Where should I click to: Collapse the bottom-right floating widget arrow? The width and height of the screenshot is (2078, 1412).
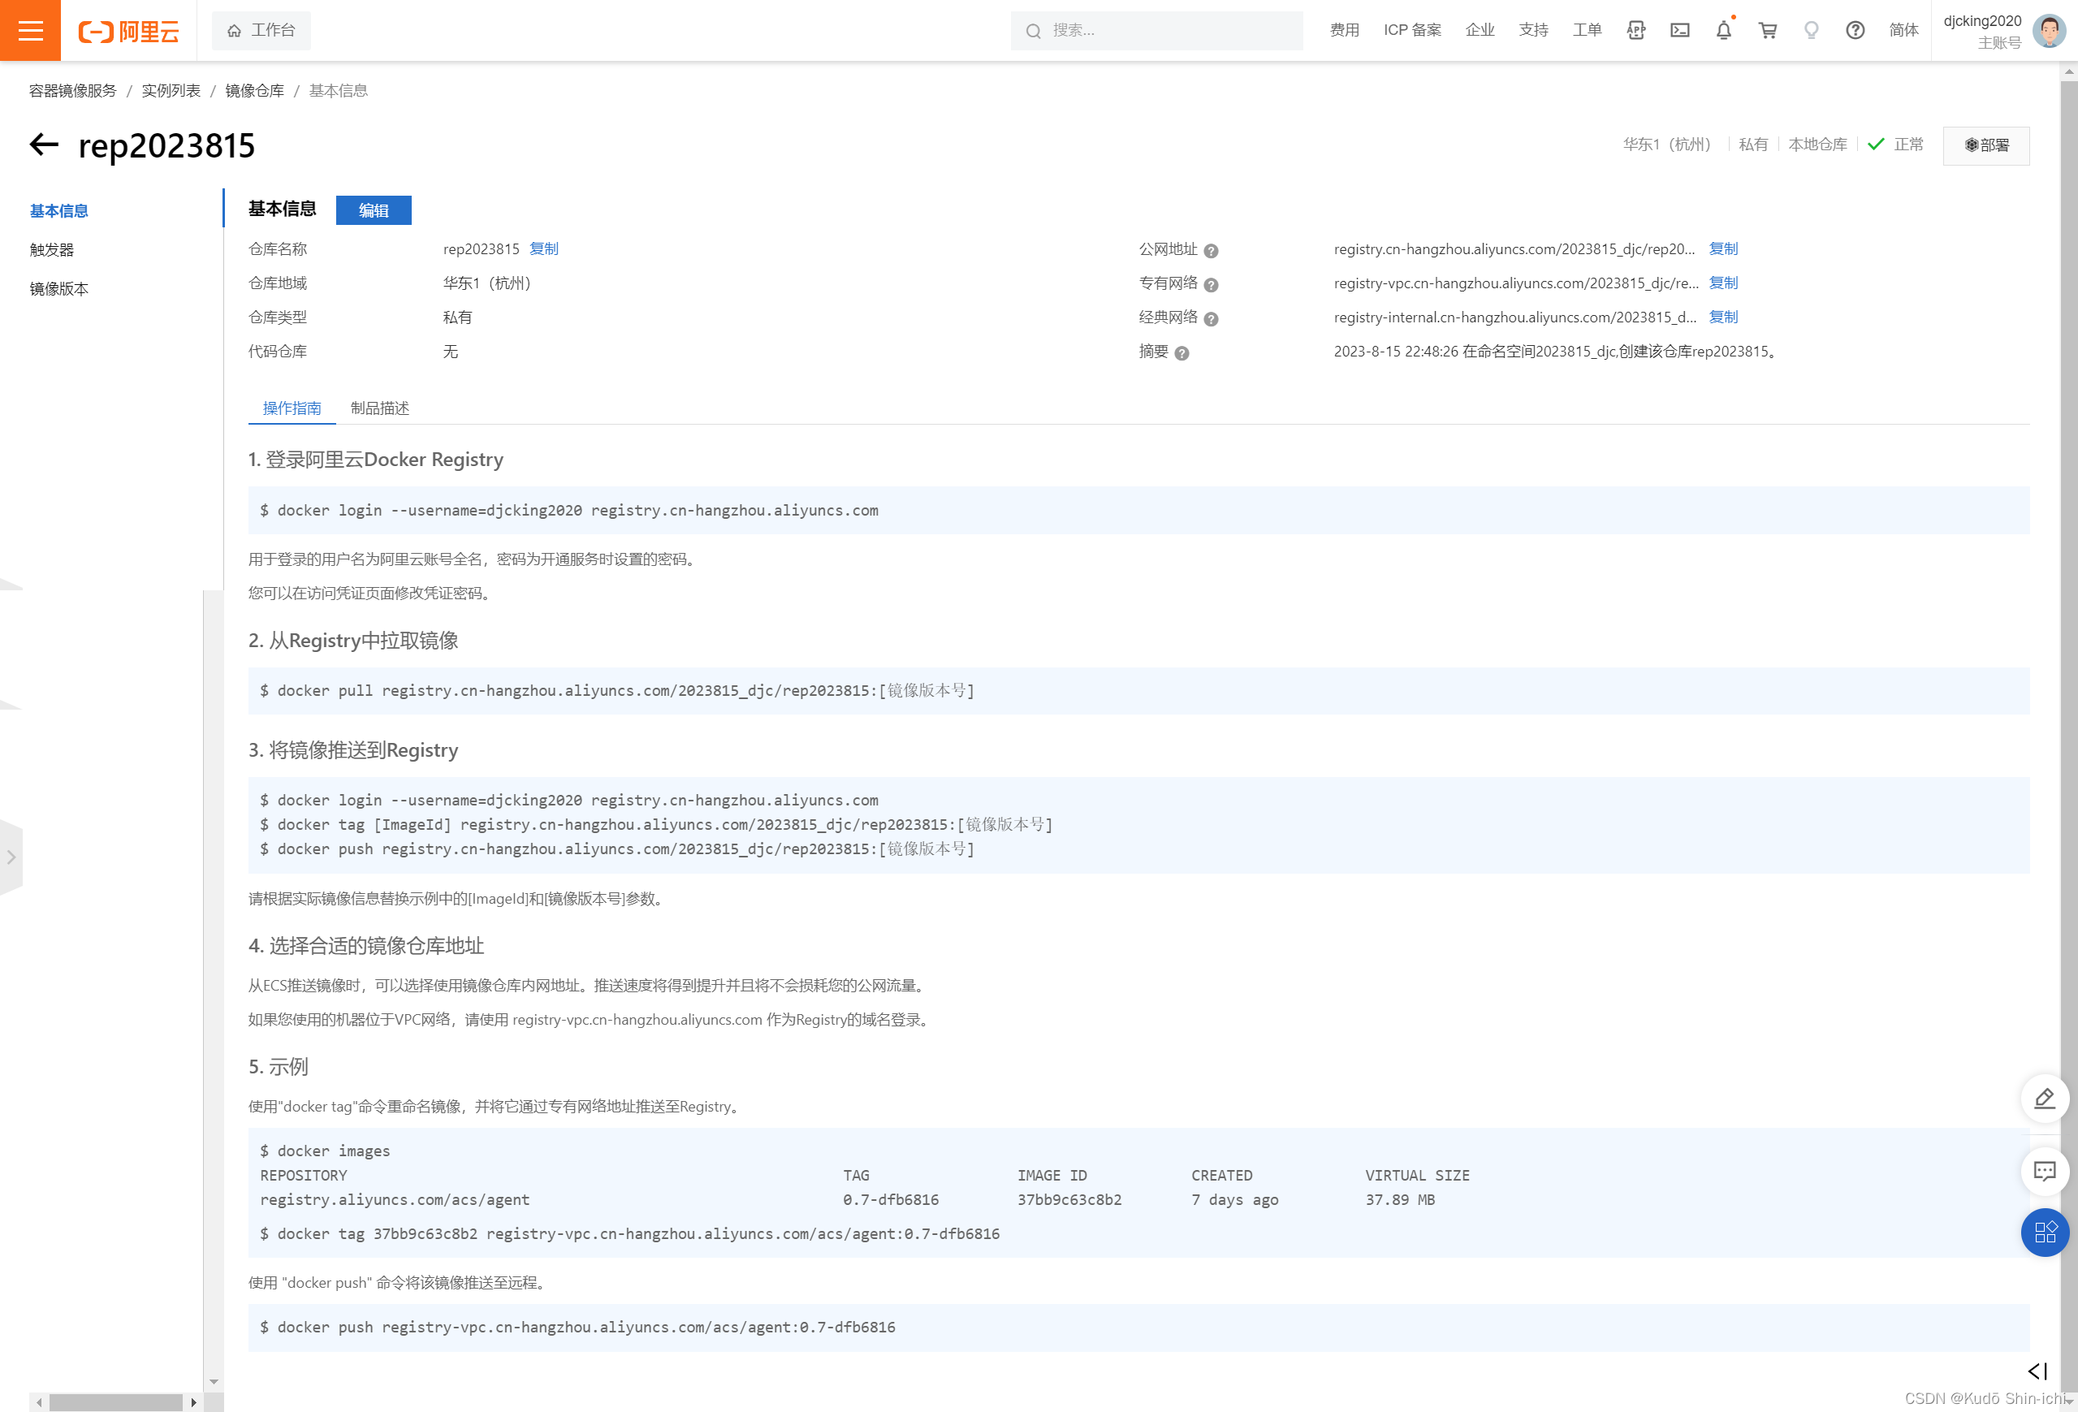2037,1371
